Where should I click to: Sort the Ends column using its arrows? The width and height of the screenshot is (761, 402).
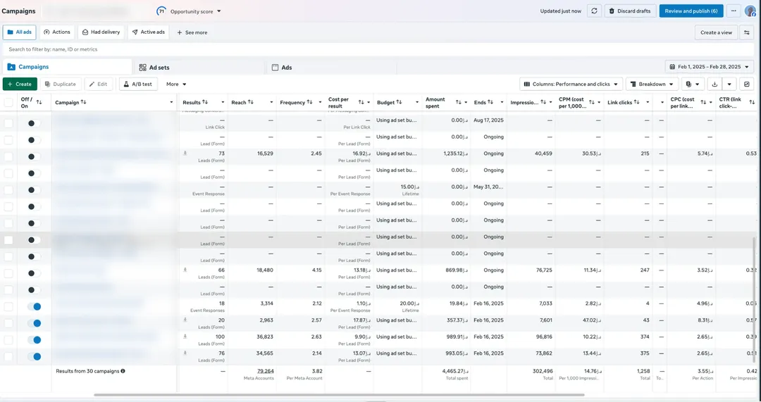coord(490,102)
